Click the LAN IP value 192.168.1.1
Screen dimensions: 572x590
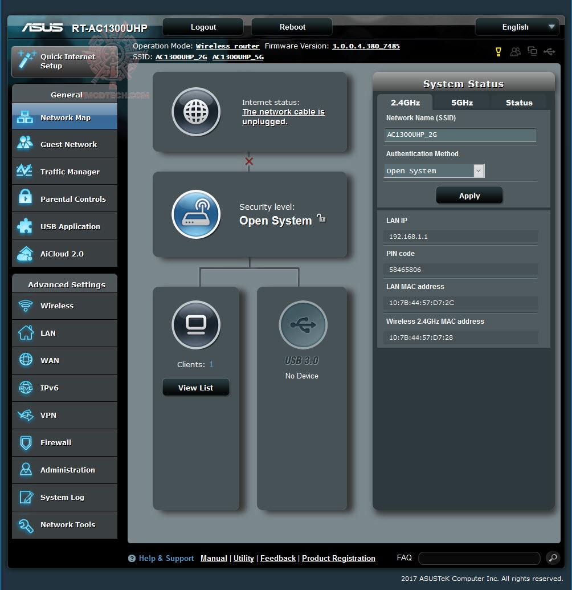click(408, 237)
